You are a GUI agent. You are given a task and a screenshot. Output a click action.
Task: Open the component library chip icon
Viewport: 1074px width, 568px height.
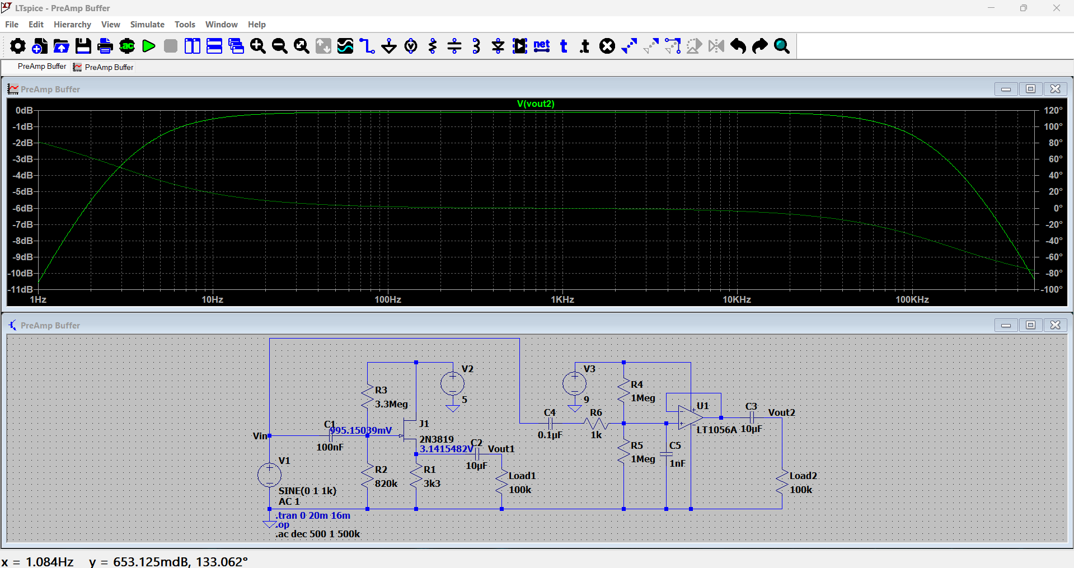[x=520, y=46]
